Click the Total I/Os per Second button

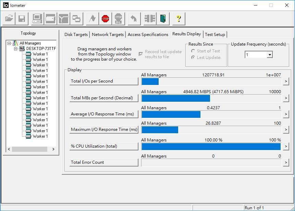click(x=104, y=81)
